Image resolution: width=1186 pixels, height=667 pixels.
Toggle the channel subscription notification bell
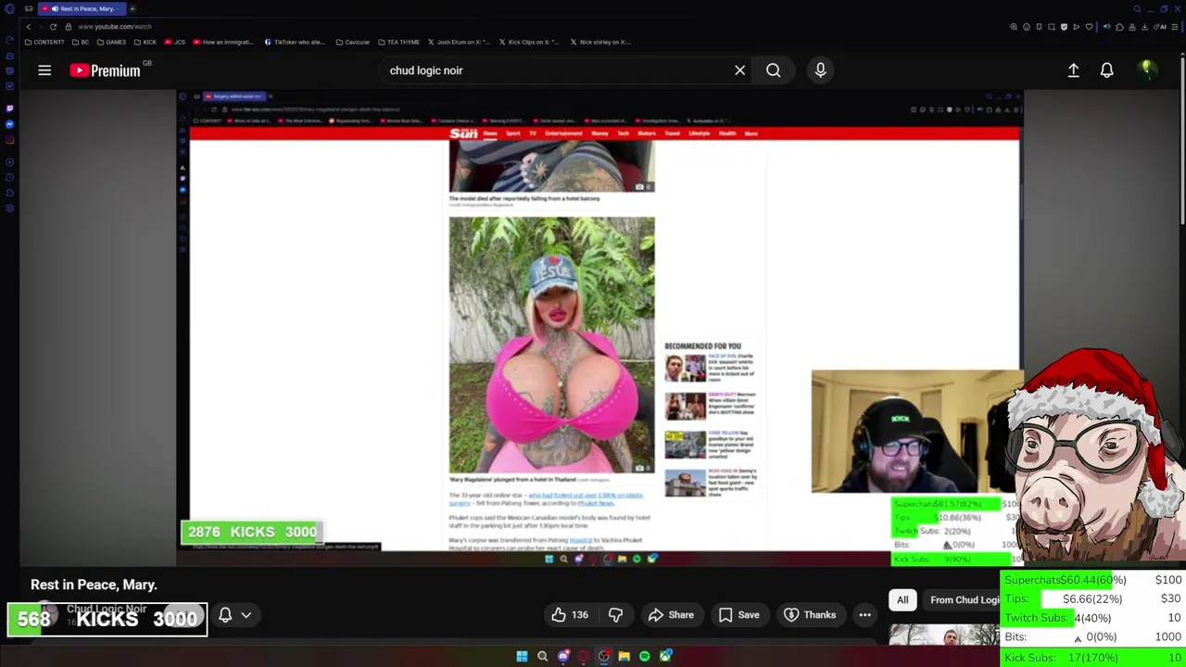(225, 615)
